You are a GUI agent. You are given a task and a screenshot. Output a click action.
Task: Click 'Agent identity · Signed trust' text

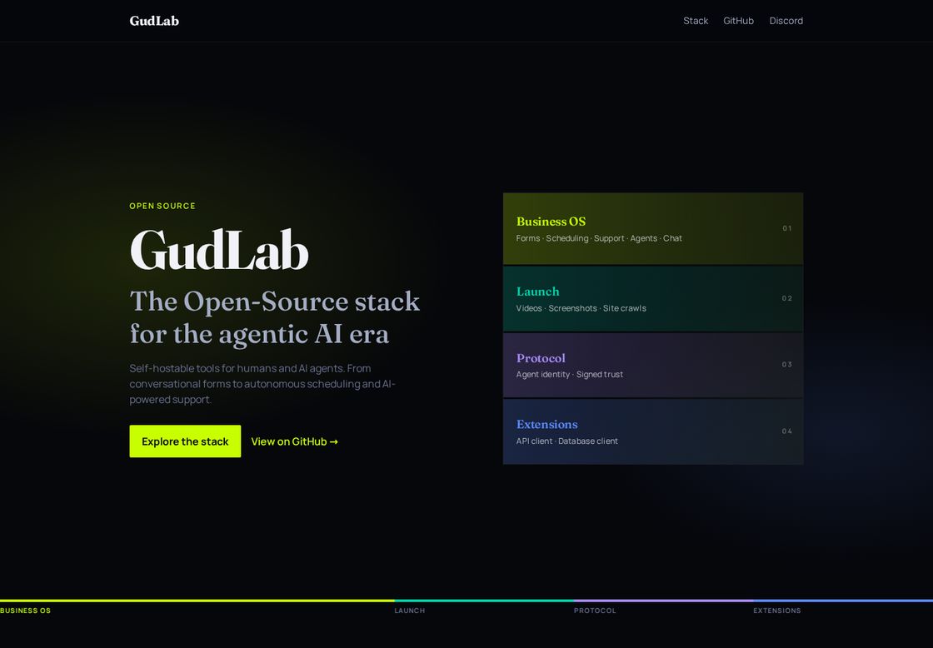tap(570, 374)
